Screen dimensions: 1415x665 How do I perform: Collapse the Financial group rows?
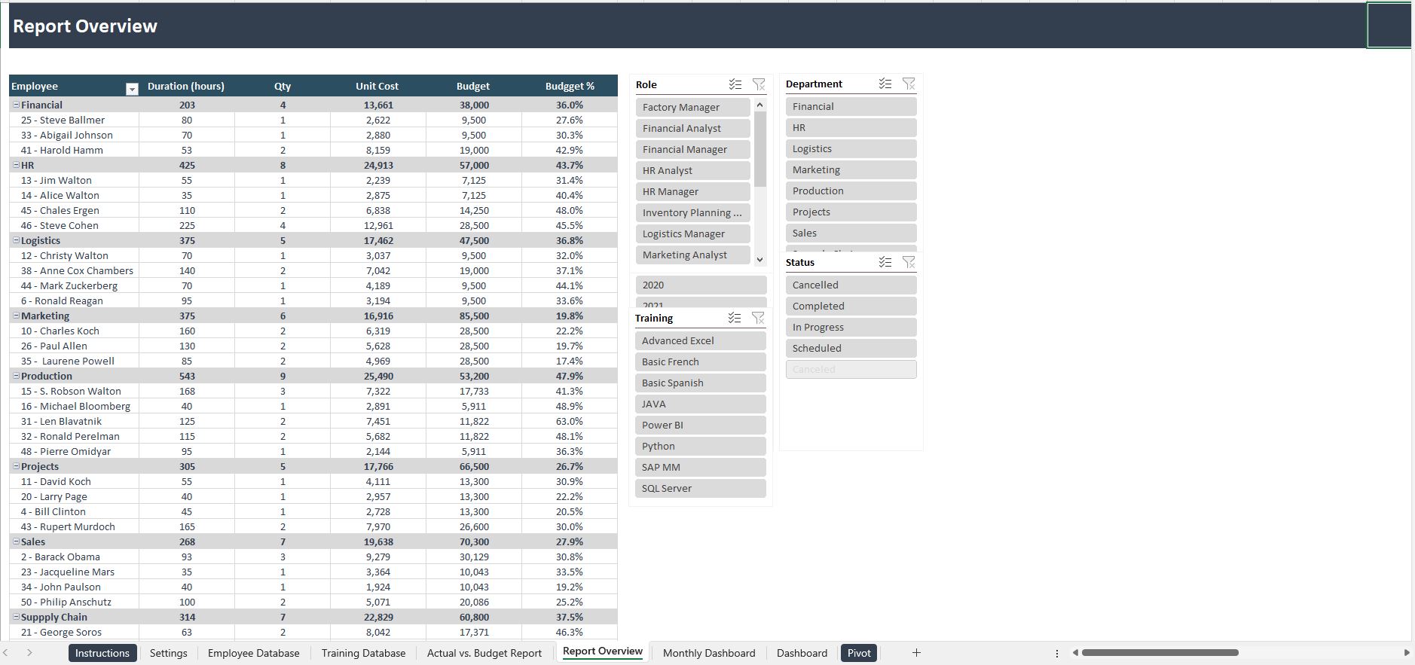[x=16, y=105]
